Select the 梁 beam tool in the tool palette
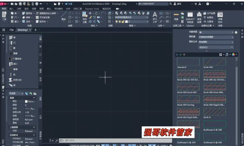244x146 pixels. [x=12, y=85]
